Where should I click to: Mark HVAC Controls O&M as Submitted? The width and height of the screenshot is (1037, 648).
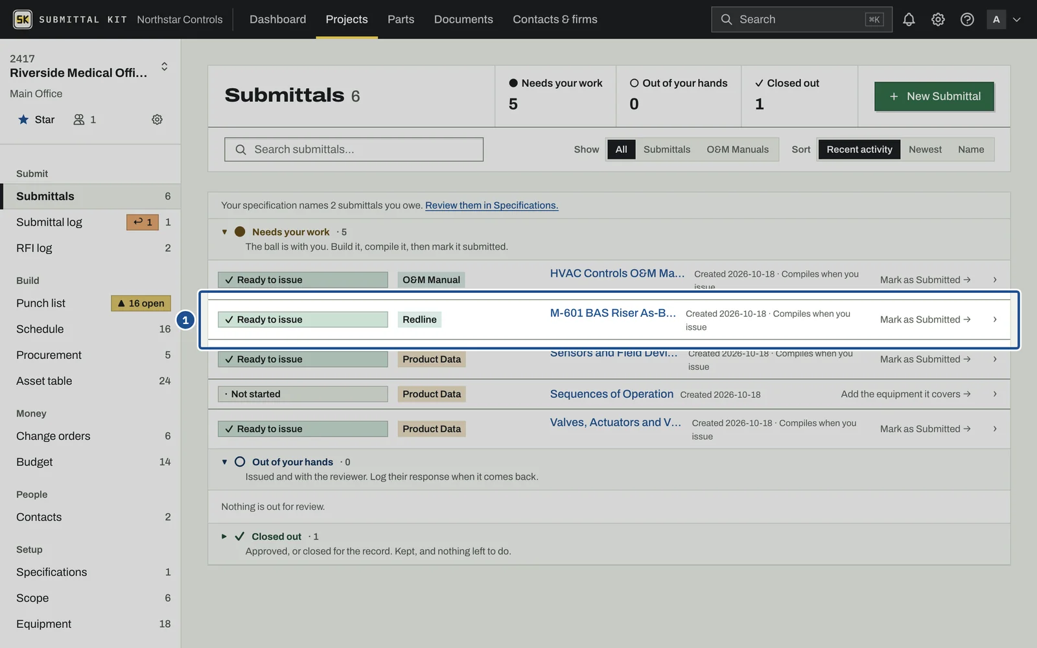tap(925, 280)
